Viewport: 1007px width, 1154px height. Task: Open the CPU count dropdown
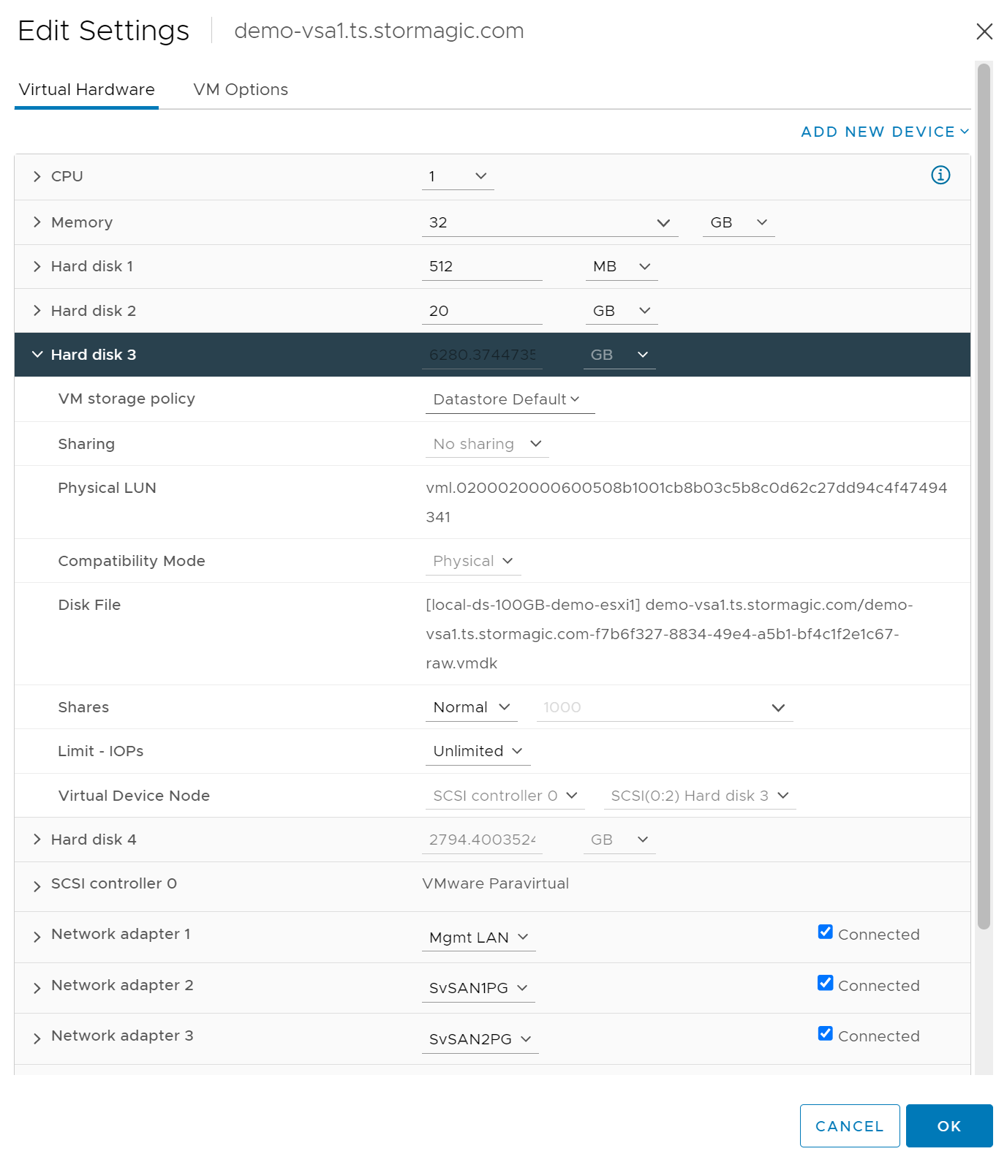[458, 176]
